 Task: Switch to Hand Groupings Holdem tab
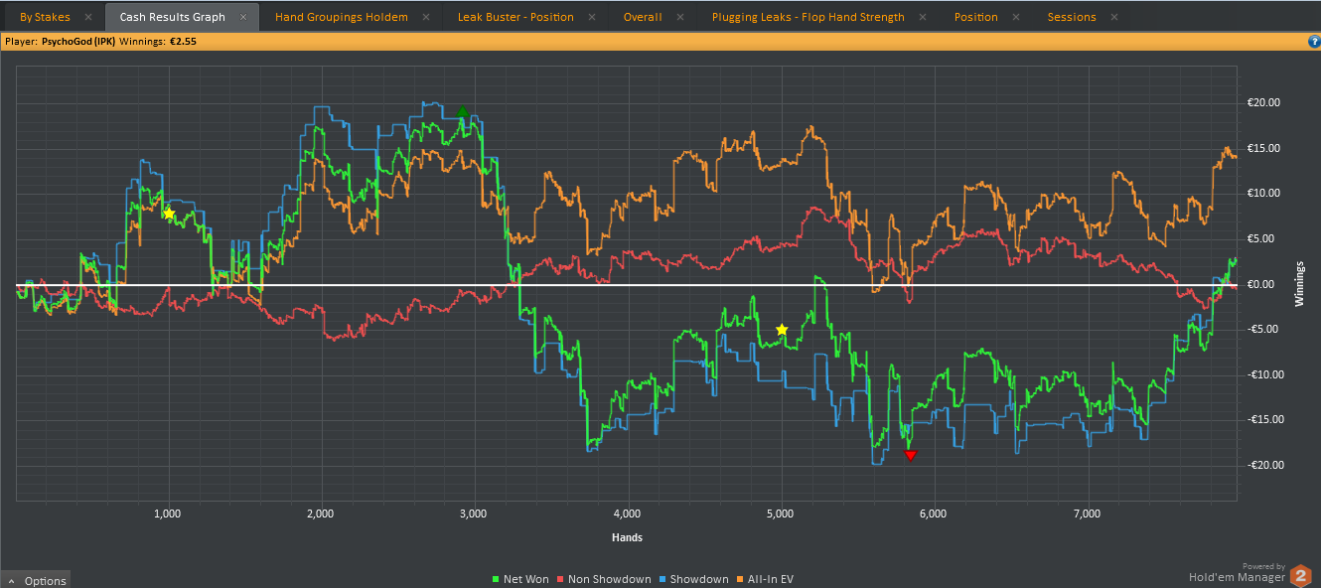(x=341, y=17)
